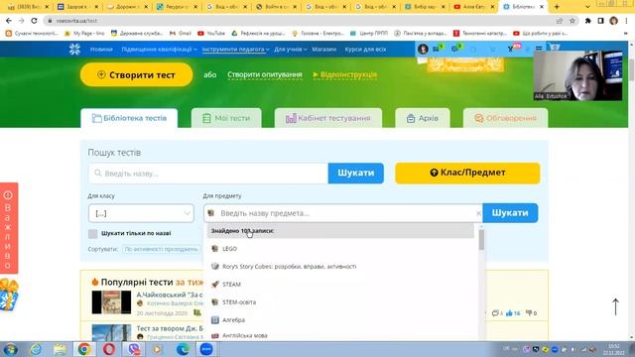The height and width of the screenshot is (357, 635).
Task: Switch to the 'Бібліотека тестів' tab
Action: 129,118
